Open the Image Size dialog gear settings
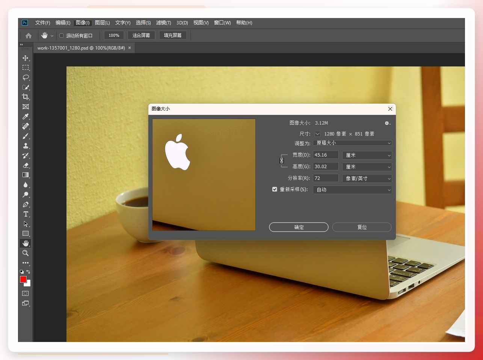 coord(388,123)
